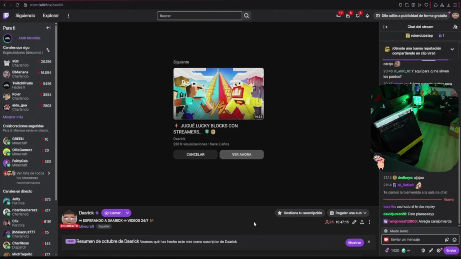Click the shield moderation icon below chat
The width and height of the screenshot is (461, 259).
423,250
